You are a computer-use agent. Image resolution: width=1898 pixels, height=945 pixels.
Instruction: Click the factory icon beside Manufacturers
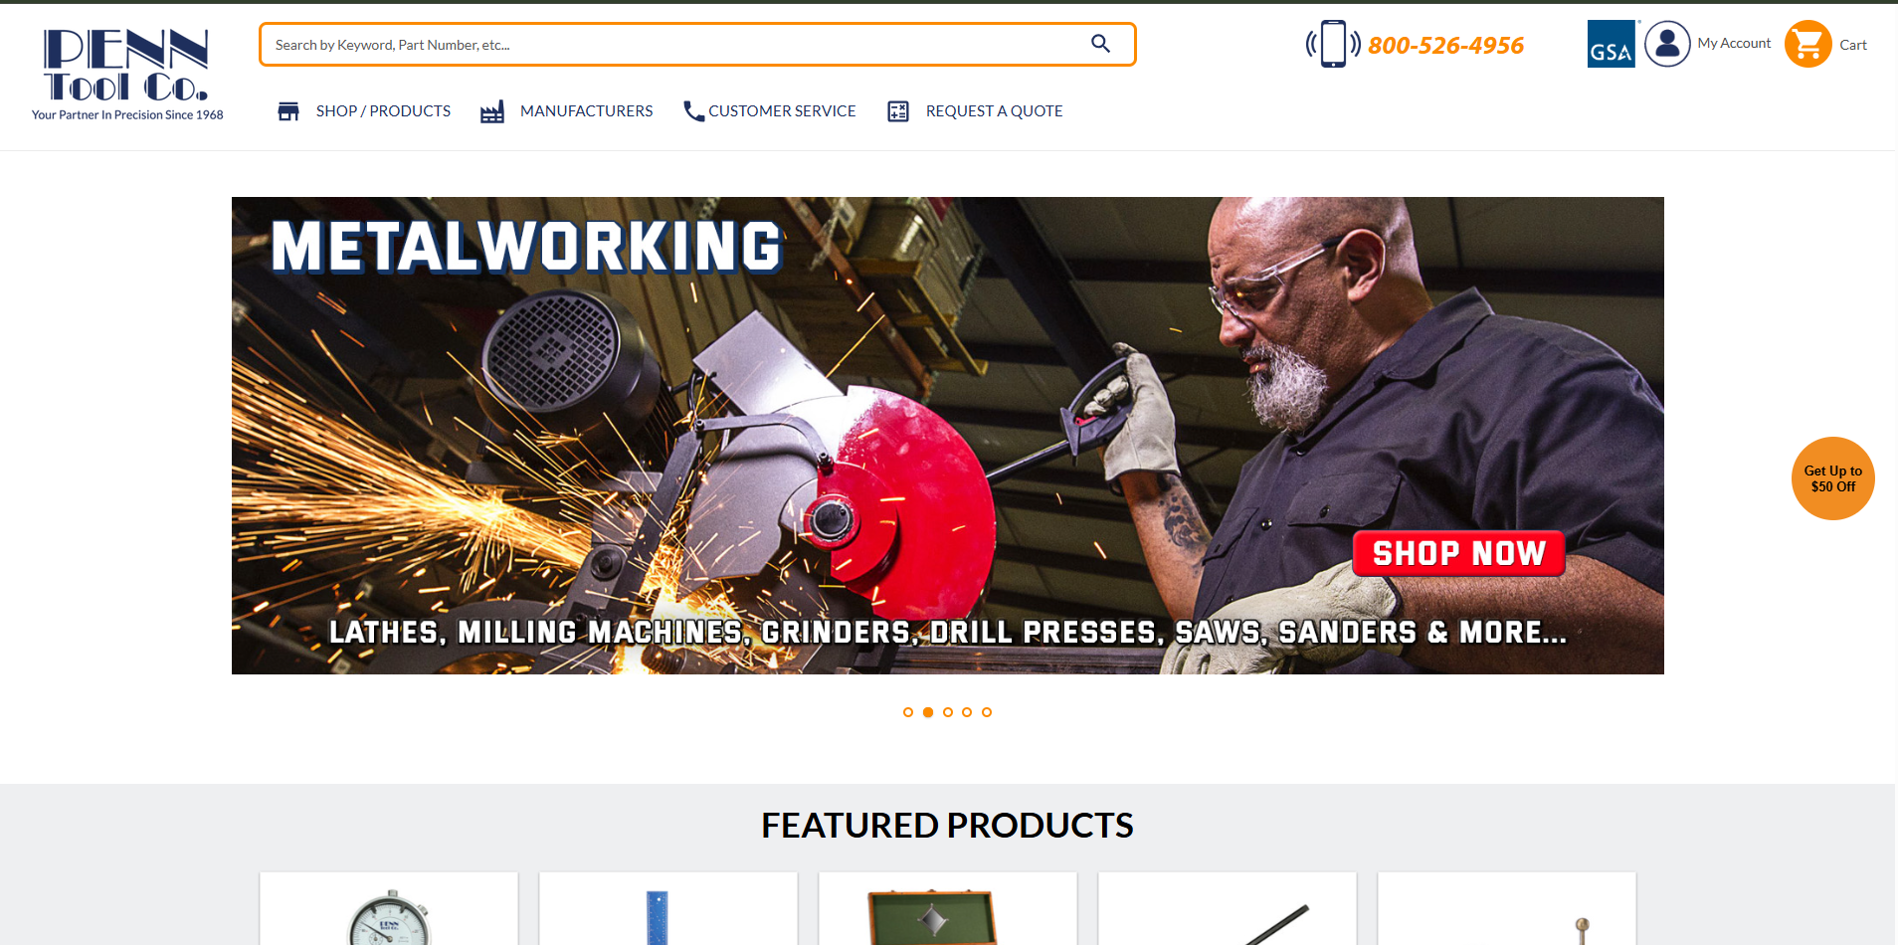pos(492,111)
